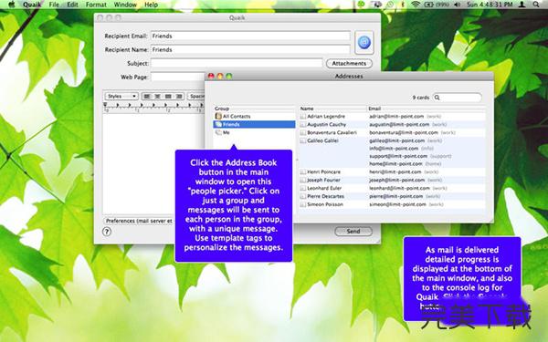Click the search field in Addresses window
This screenshot has width=548, height=342.
(x=458, y=98)
